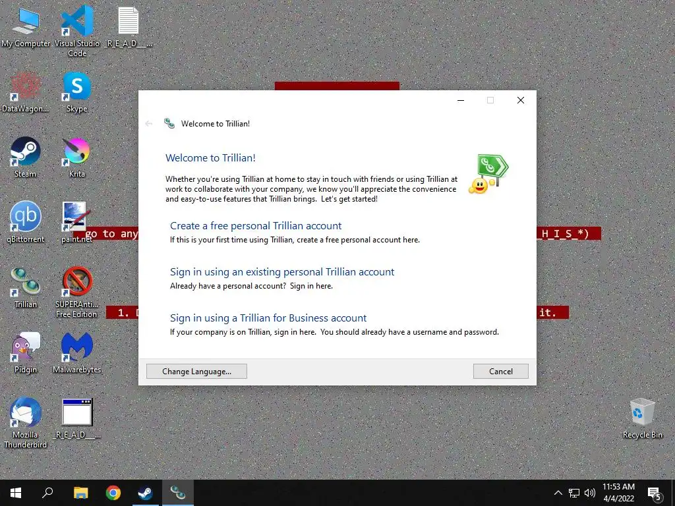675x506 pixels.
Task: Select the paint.net desktop shortcut
Action: point(77,223)
